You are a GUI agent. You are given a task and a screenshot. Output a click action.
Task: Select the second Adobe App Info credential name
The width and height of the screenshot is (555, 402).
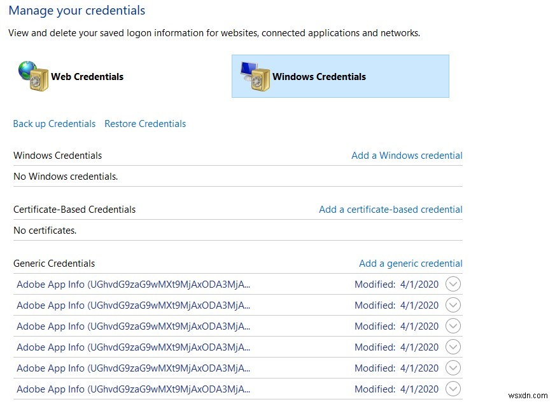click(x=134, y=305)
